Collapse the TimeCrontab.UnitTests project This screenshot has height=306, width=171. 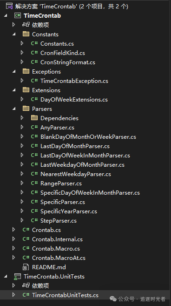coord(6,276)
